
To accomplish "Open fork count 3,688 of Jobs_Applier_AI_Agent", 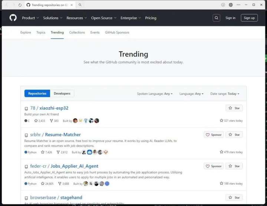I will click(x=63, y=184).
